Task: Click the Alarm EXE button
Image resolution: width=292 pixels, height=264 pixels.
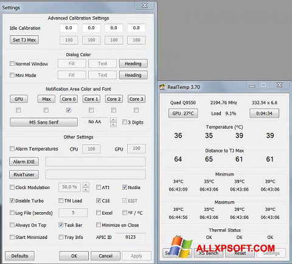Action: 24,162
